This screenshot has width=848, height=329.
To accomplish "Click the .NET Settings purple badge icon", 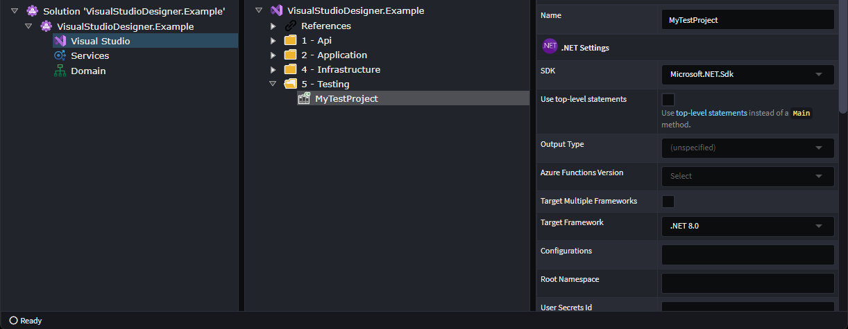I will tap(550, 46).
